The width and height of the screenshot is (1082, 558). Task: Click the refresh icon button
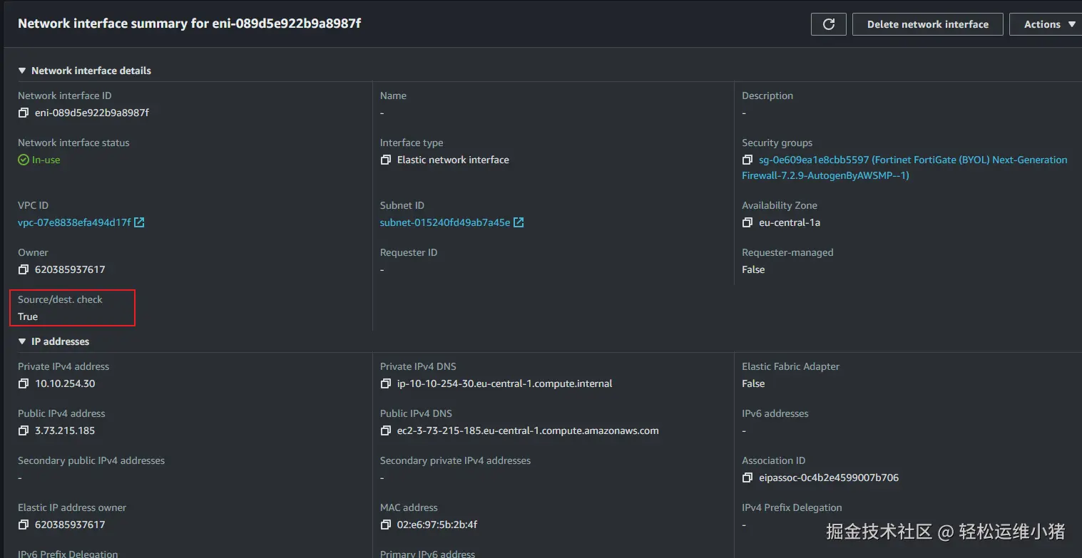click(x=828, y=24)
